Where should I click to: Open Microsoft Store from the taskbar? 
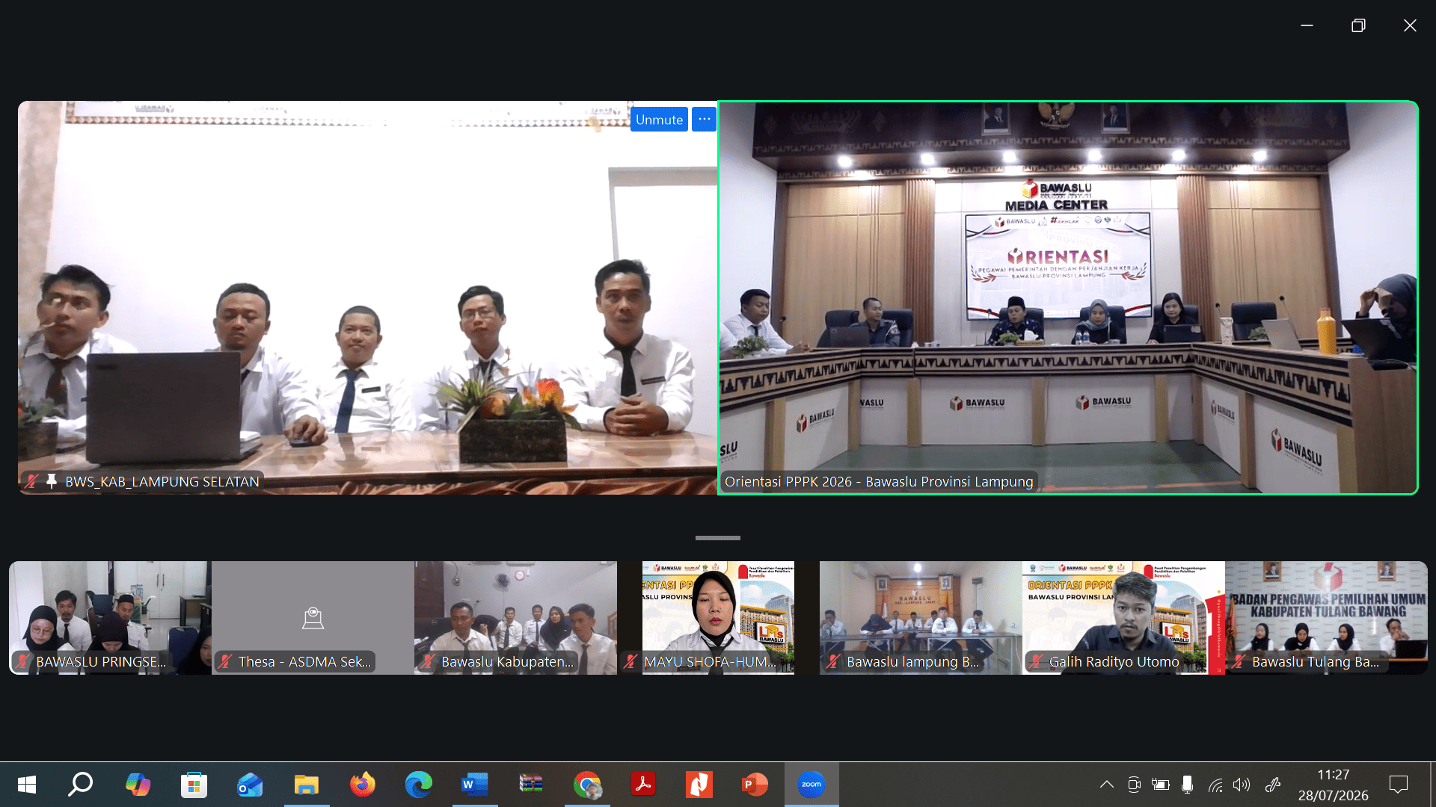tap(194, 785)
